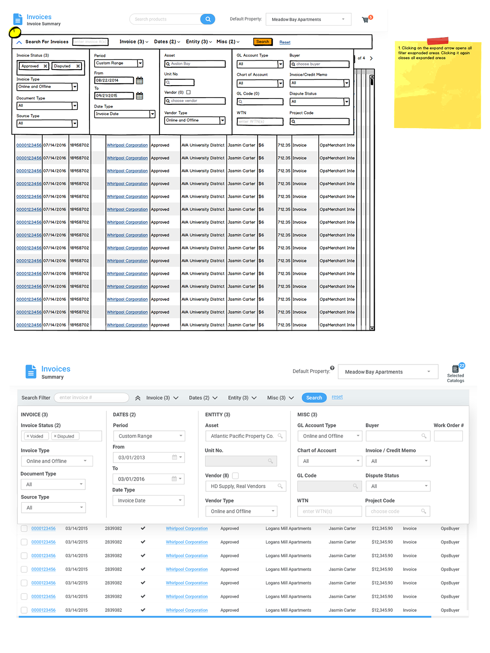Check the last invoice row checkbox in bottom table
Image resolution: width=490 pixels, height=653 pixels.
click(x=24, y=610)
